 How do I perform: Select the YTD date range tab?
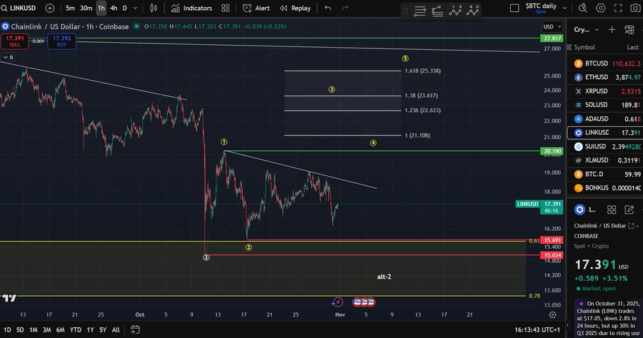[x=75, y=329]
